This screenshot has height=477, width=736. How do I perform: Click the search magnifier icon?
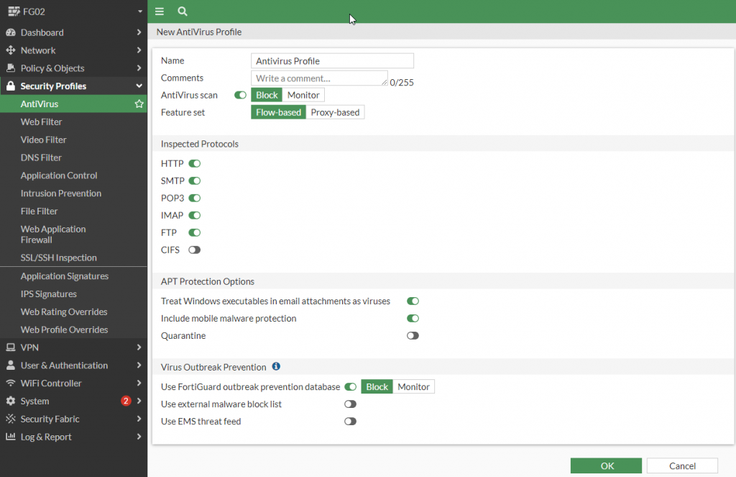(183, 12)
